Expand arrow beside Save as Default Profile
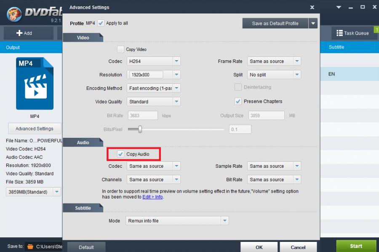 pyautogui.click(x=312, y=24)
